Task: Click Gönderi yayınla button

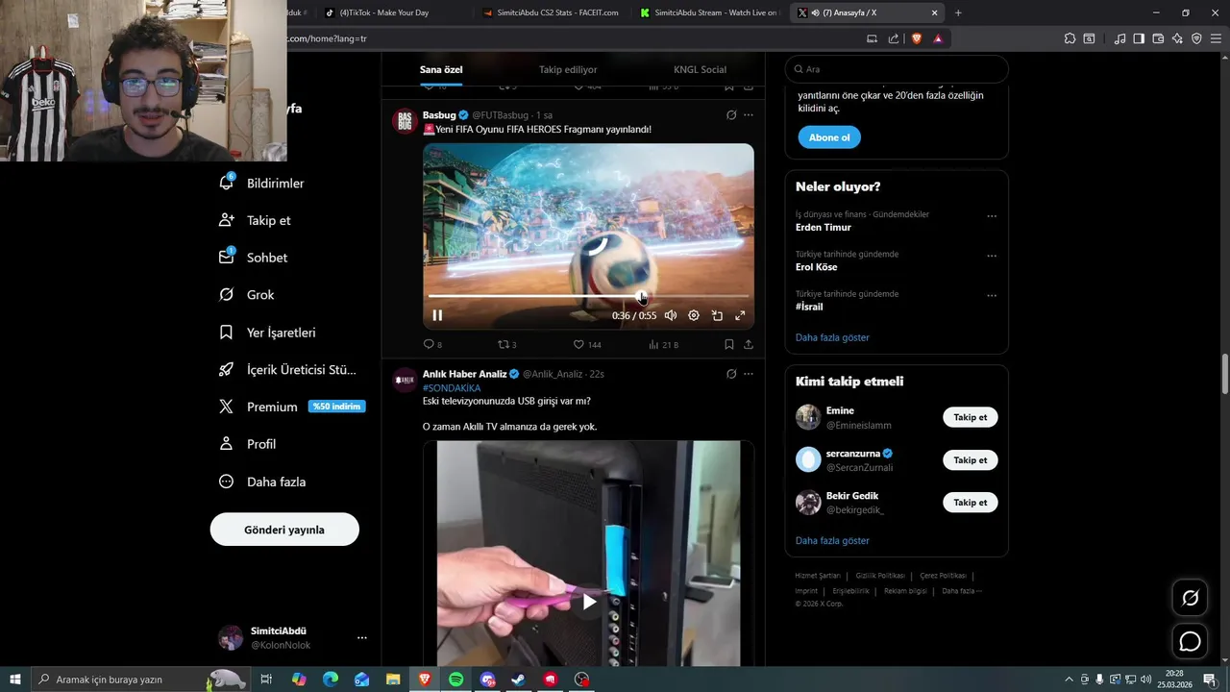Action: point(284,530)
